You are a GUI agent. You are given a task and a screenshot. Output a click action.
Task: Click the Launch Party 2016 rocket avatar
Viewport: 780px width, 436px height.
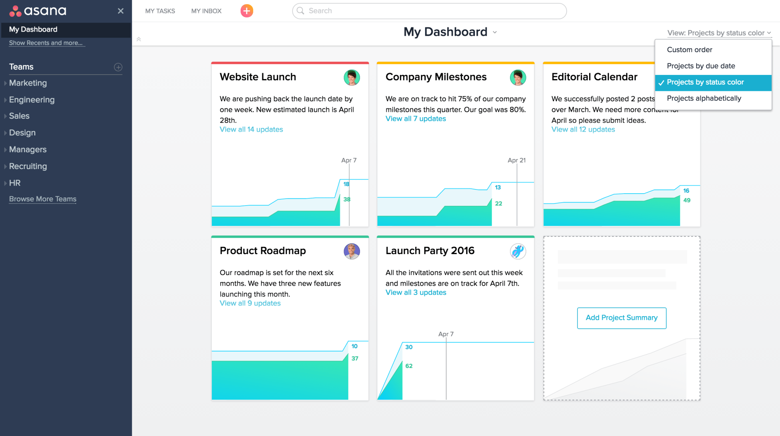pos(518,251)
